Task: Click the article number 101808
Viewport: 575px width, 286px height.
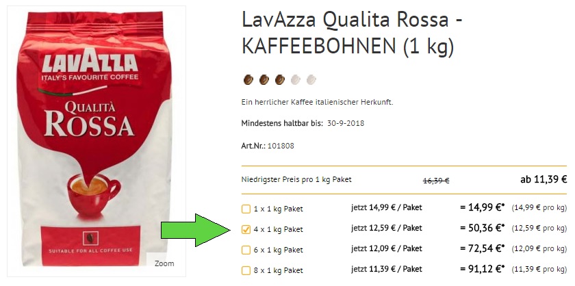Action: coord(281,146)
